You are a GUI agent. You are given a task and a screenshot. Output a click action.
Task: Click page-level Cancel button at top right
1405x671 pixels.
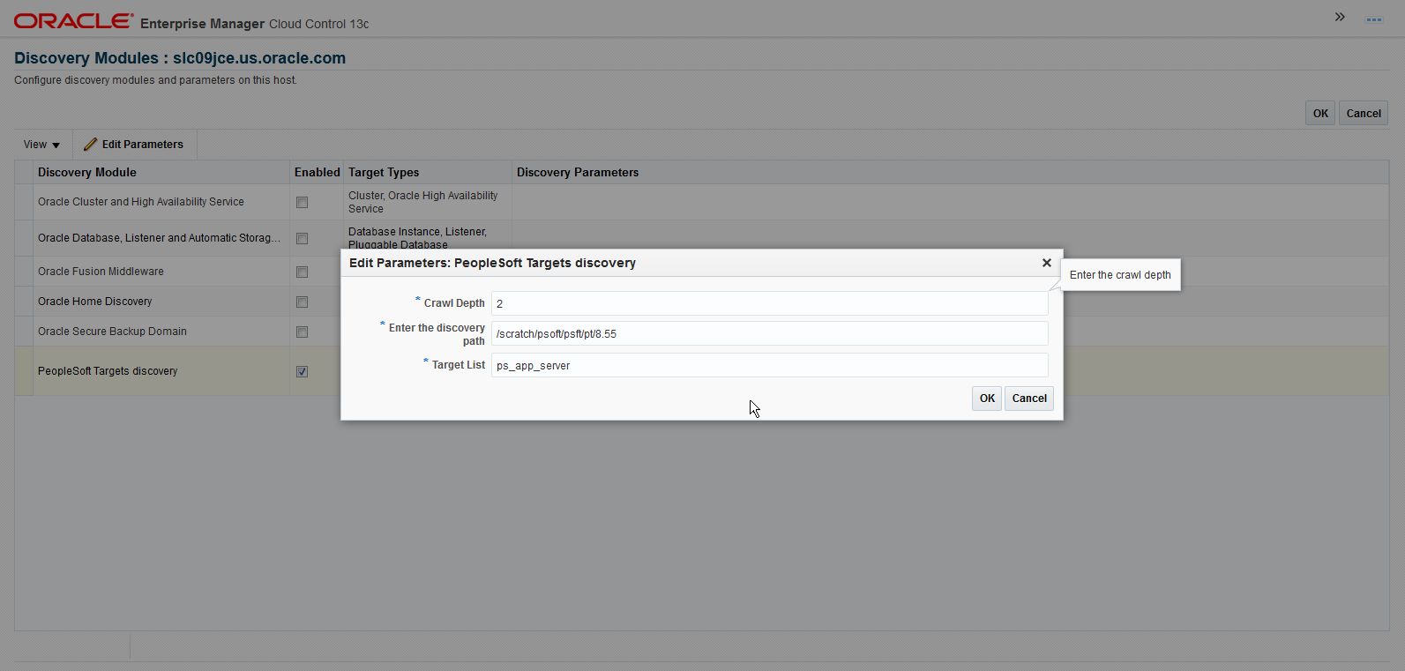(1364, 113)
